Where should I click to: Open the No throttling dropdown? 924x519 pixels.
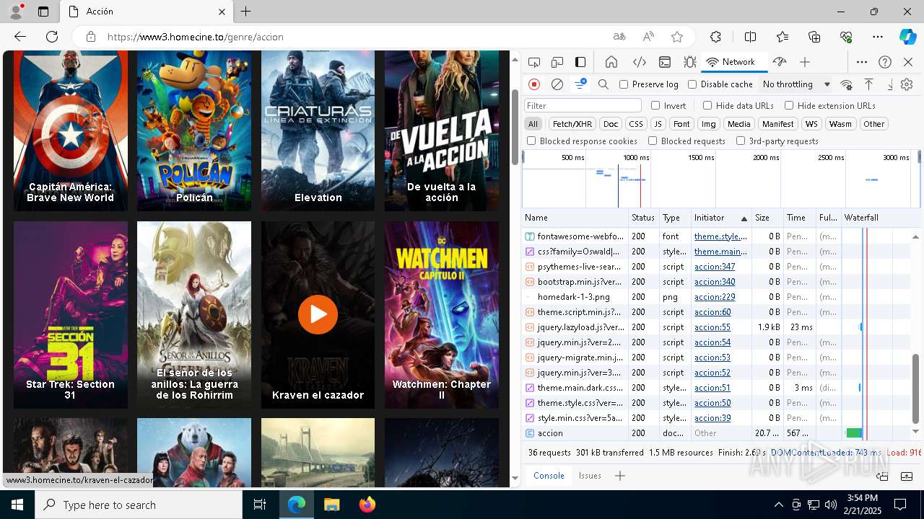click(796, 84)
